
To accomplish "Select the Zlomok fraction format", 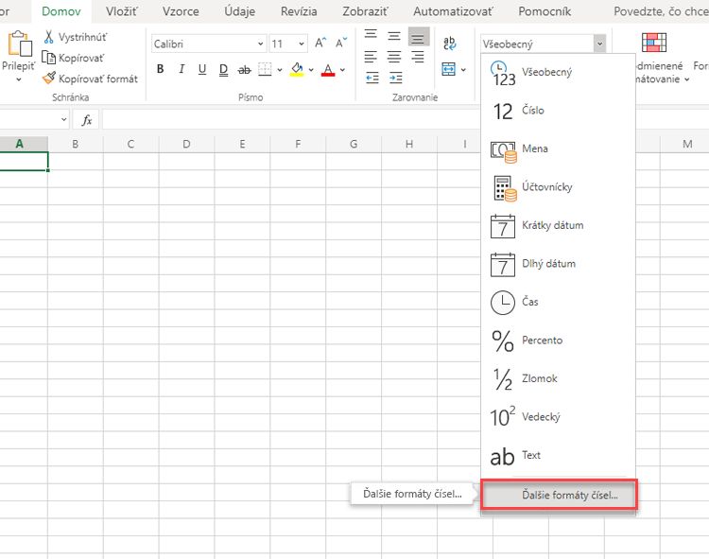I will [x=558, y=378].
